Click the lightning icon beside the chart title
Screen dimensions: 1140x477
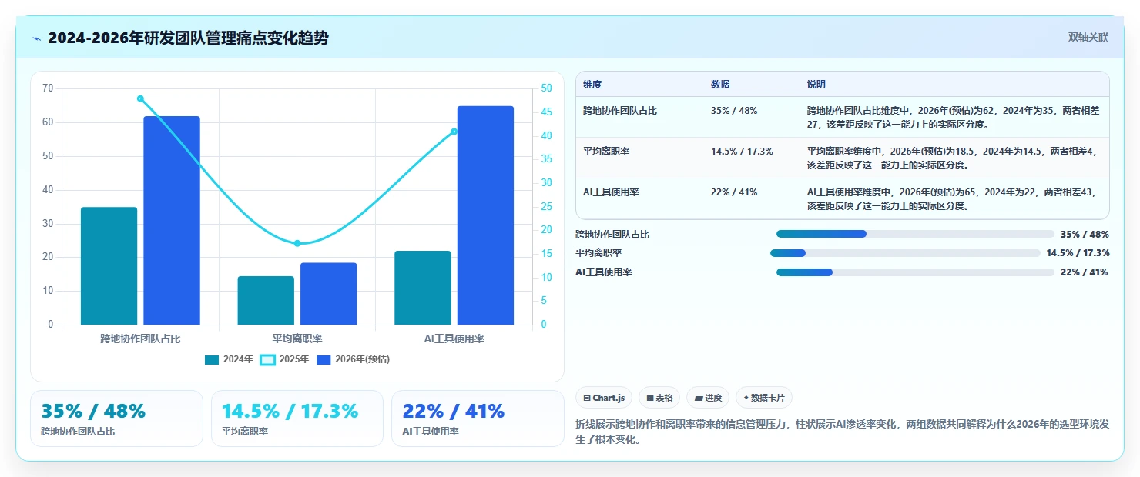point(36,38)
